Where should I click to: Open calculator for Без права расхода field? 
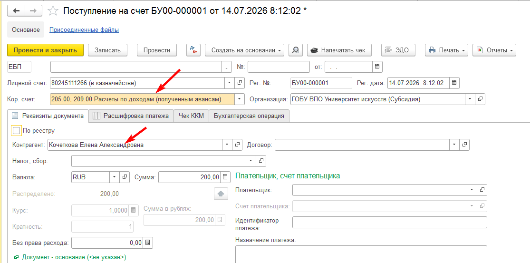click(148, 243)
